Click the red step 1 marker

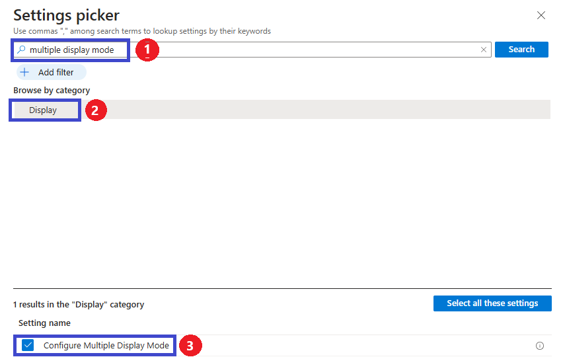tap(147, 50)
